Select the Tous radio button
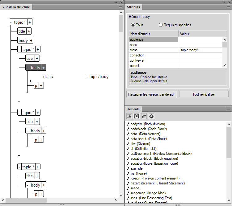The height and width of the screenshot is (206, 232). coord(133,25)
